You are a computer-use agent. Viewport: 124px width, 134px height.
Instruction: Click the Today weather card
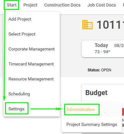click(x=103, y=49)
